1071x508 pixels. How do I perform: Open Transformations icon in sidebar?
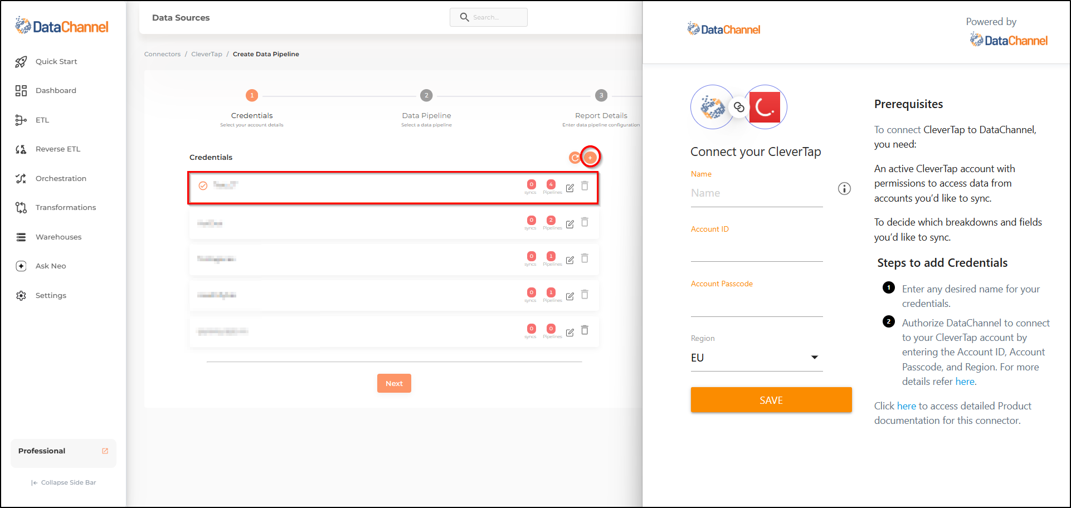pos(21,208)
